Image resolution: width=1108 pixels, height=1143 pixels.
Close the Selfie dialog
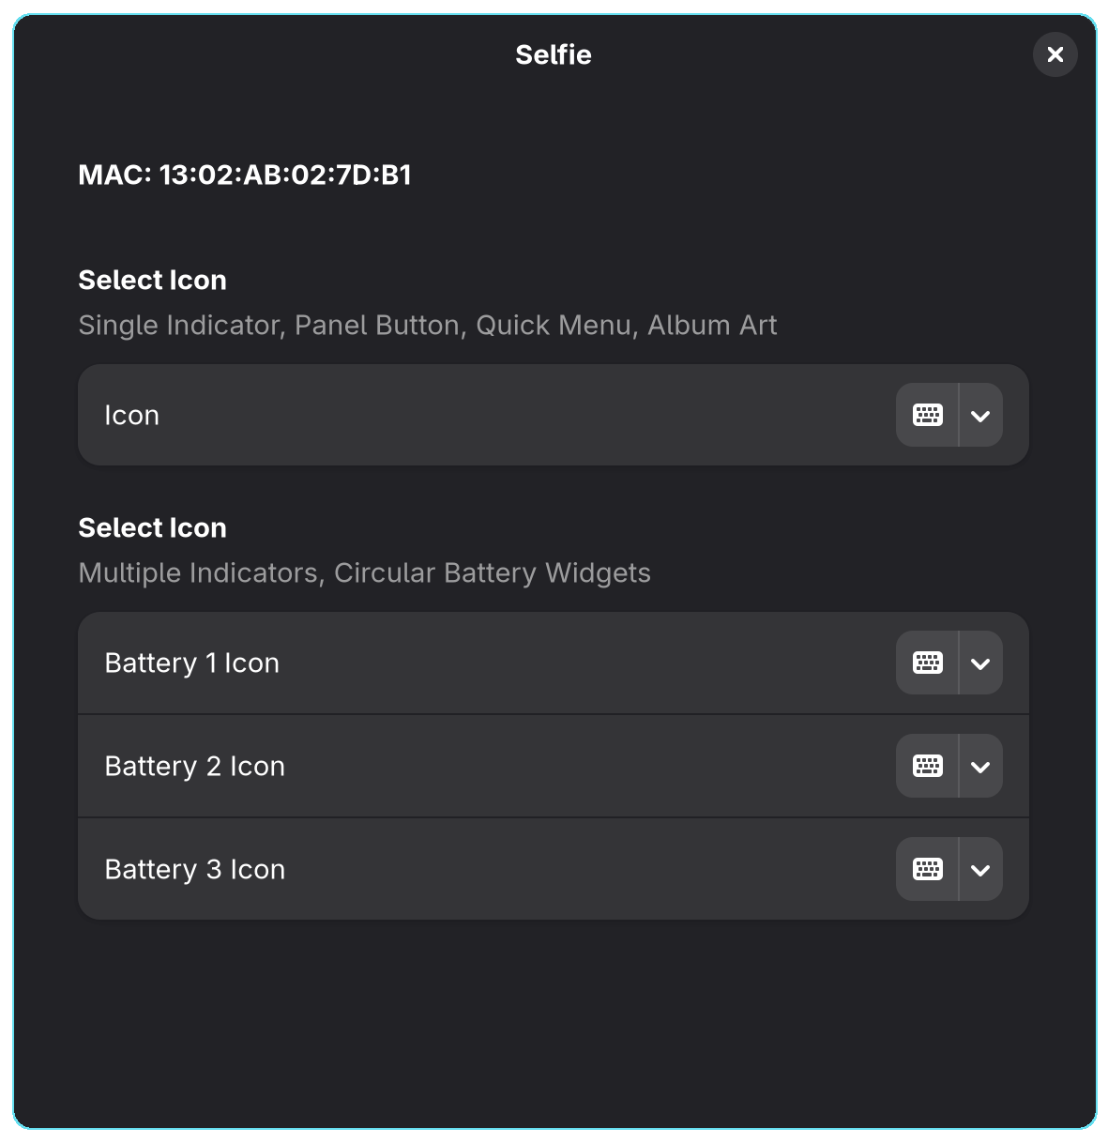coord(1055,54)
